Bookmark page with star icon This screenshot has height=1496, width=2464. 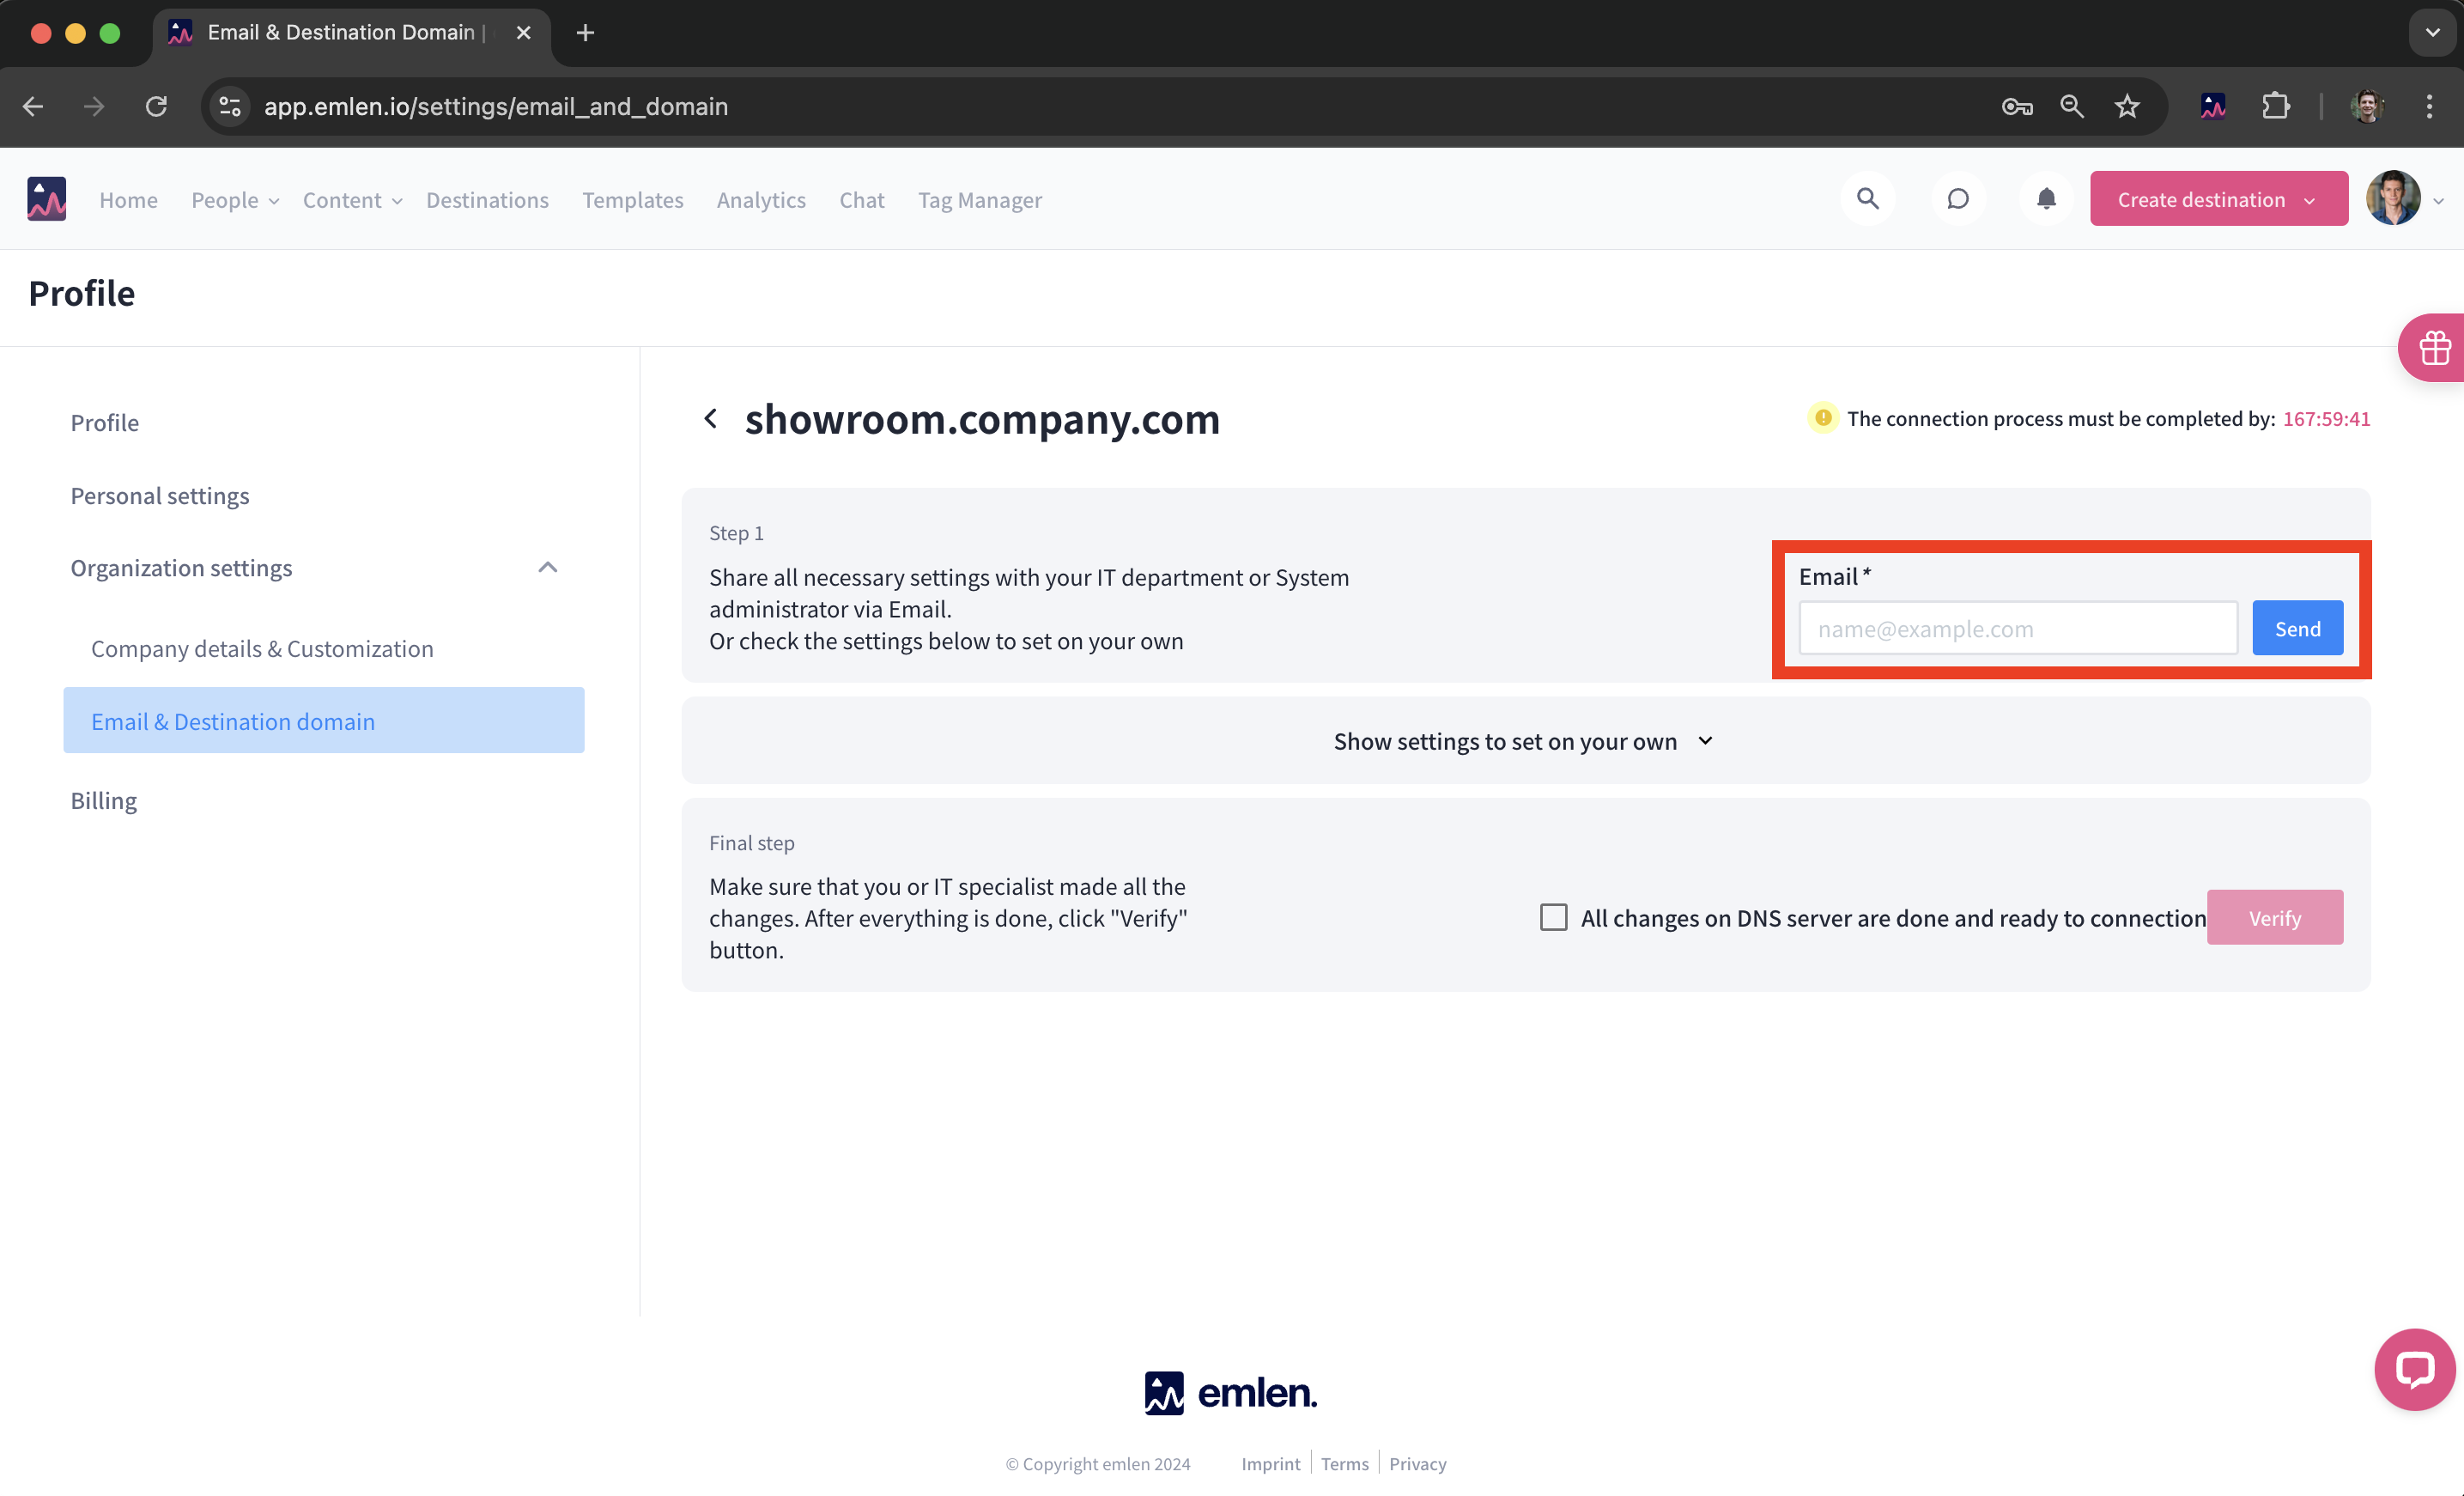[x=2126, y=106]
